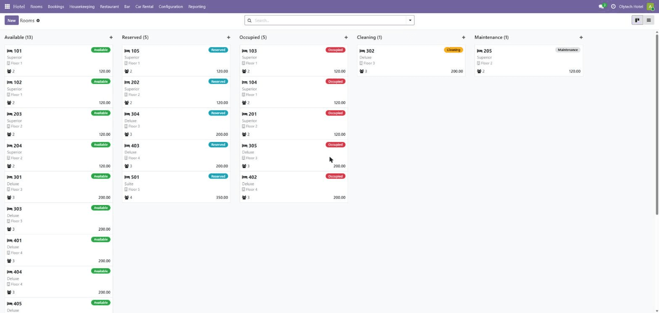The width and height of the screenshot is (659, 313).
Task: Click the bed icon of room 204
Action: [10, 146]
